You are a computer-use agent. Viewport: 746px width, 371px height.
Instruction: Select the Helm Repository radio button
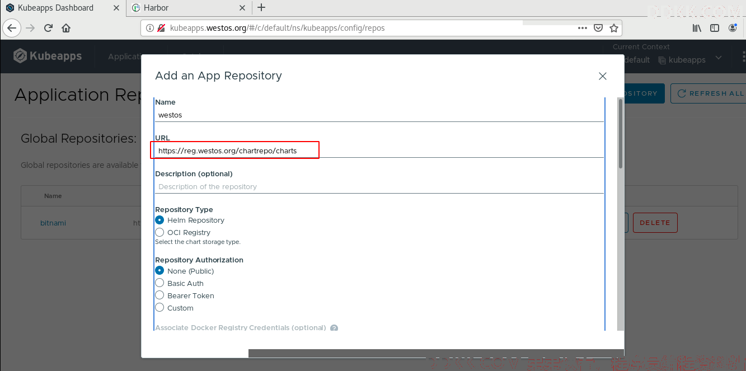coord(159,220)
